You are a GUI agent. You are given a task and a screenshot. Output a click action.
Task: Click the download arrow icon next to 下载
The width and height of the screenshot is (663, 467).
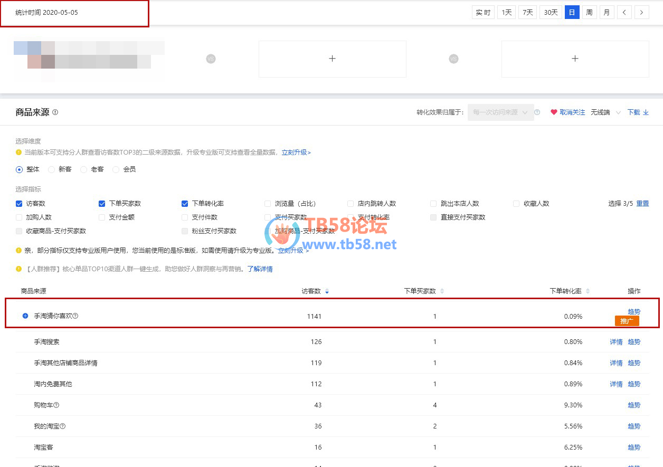(646, 112)
